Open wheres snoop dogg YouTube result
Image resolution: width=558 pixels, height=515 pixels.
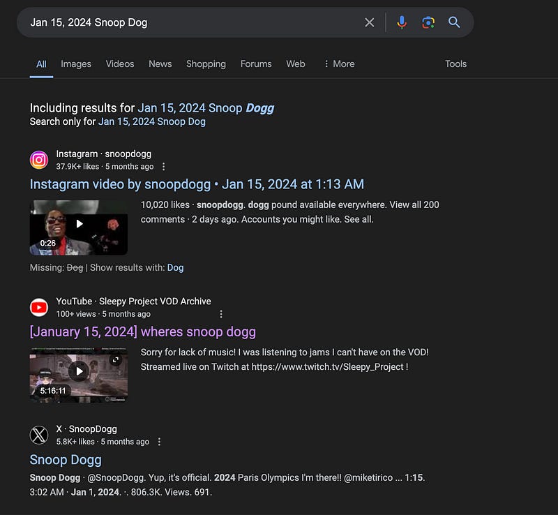[143, 332]
